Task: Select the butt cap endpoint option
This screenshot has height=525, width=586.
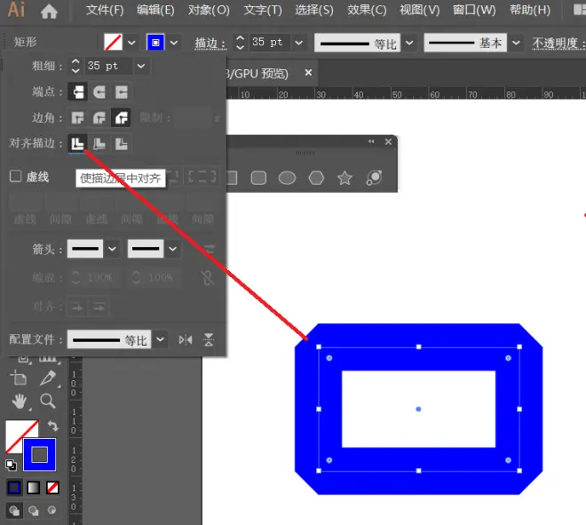Action: click(x=78, y=92)
